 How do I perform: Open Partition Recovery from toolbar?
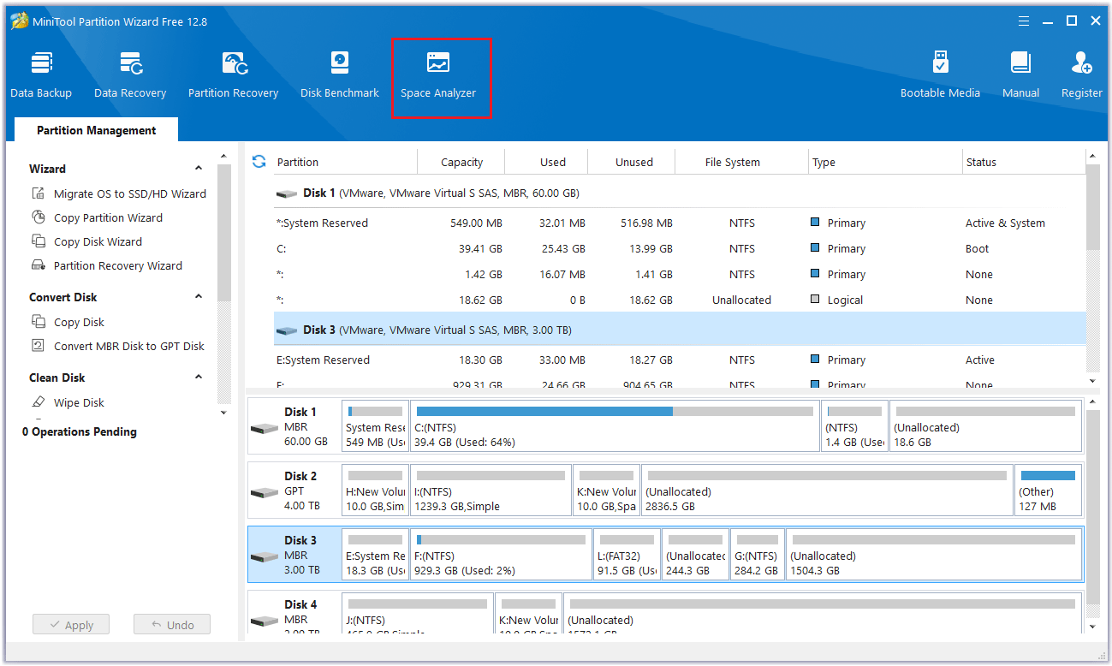coord(233,75)
